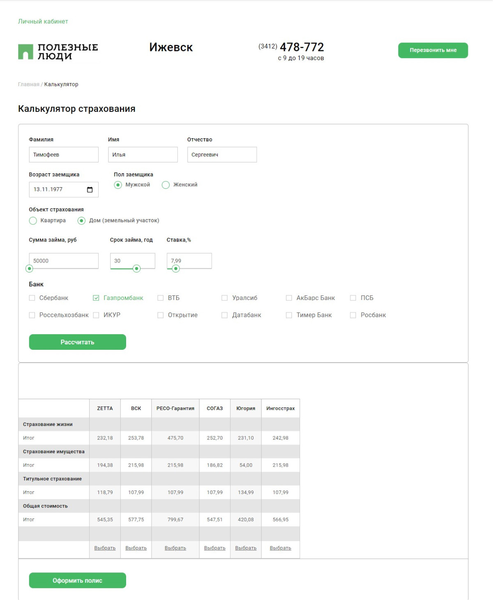The image size is (493, 600).
Task: Click Выбрать under РЕСО-Гарантия column
Action: tap(175, 548)
